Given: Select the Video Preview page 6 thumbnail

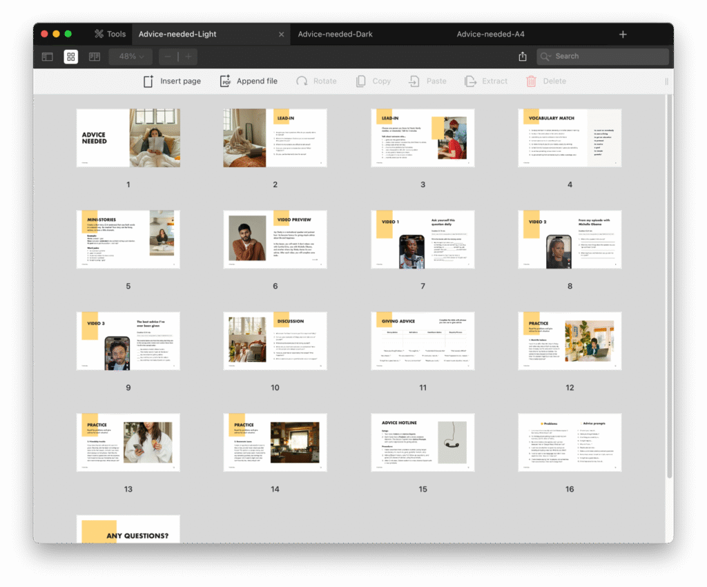Looking at the screenshot, I should tap(275, 239).
